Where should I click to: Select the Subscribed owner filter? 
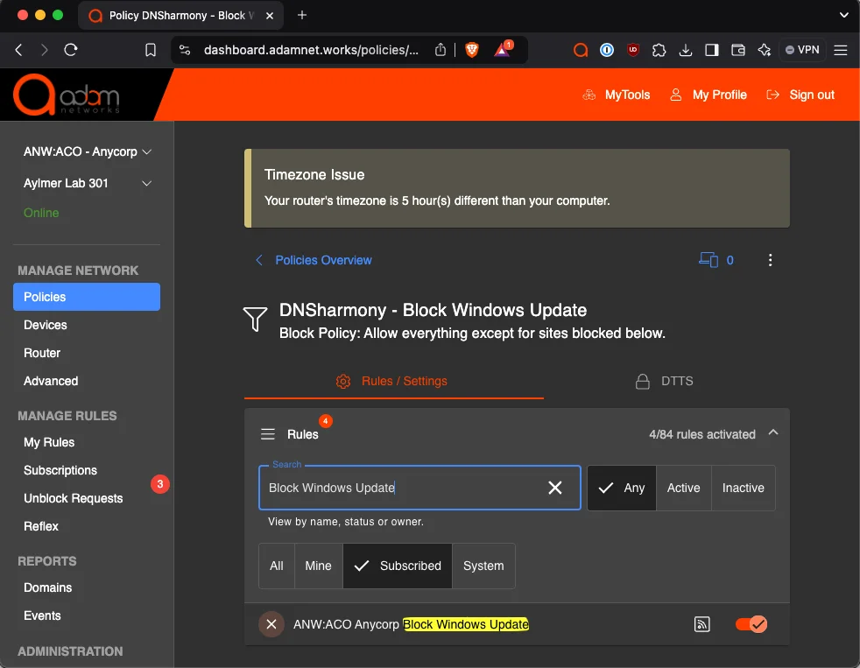click(x=398, y=566)
